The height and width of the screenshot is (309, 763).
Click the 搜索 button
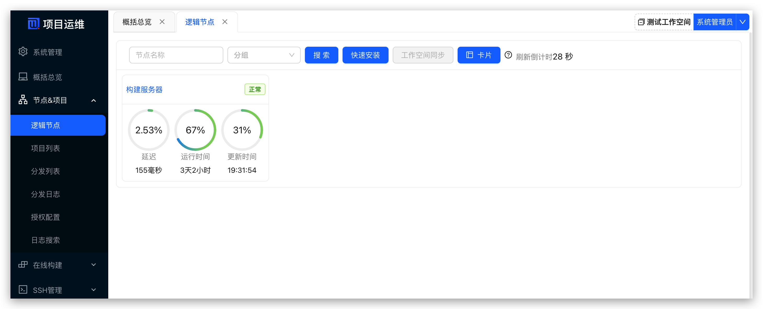tap(321, 55)
